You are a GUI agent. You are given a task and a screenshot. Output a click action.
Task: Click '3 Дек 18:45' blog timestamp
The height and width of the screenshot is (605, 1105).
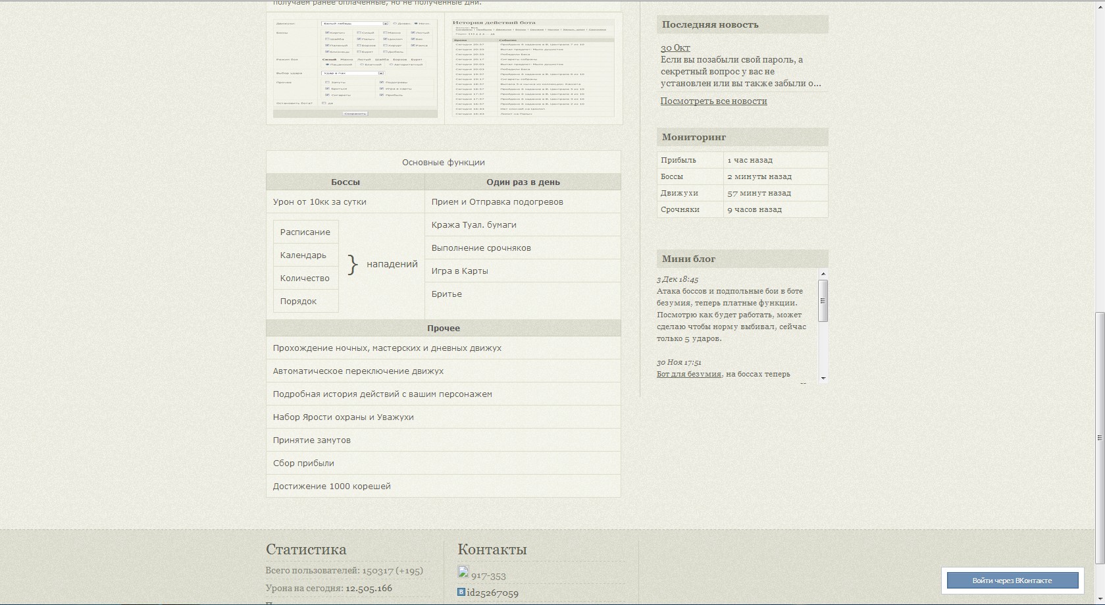click(x=677, y=279)
